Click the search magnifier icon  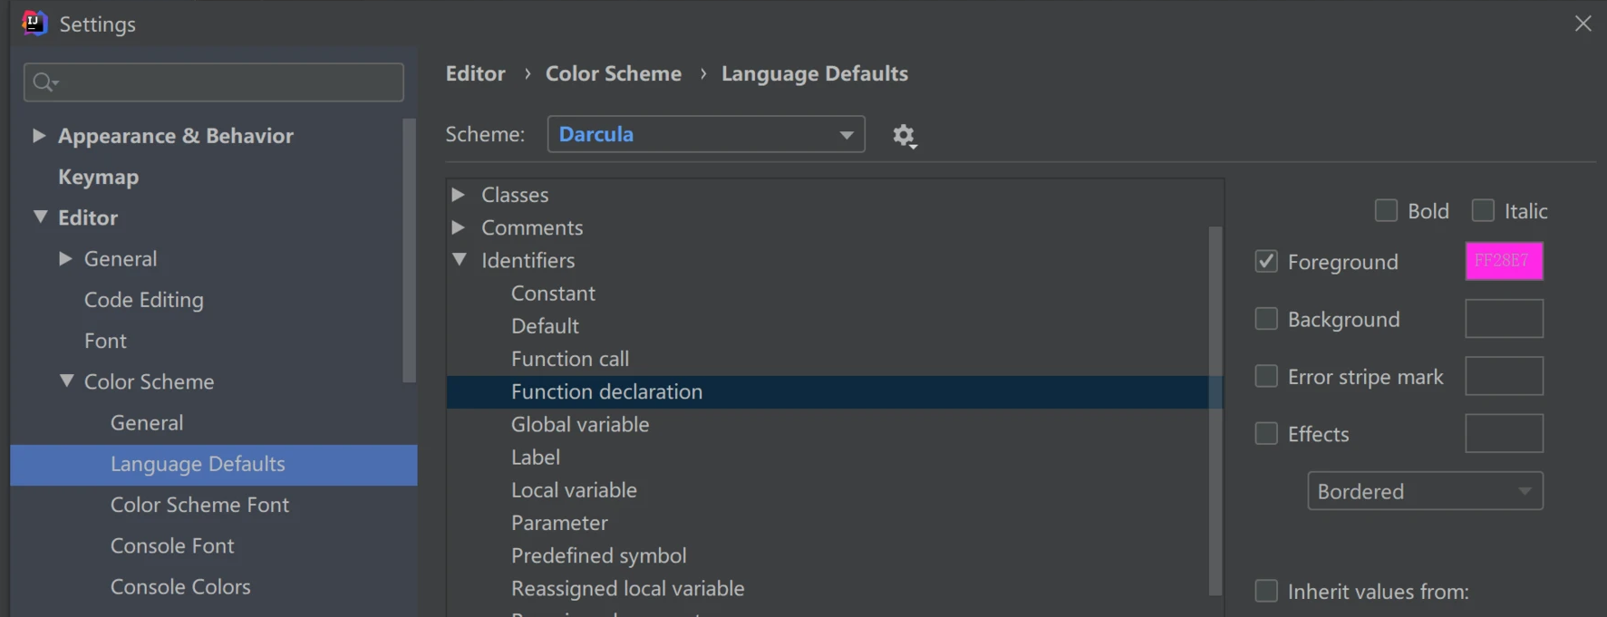tap(44, 82)
